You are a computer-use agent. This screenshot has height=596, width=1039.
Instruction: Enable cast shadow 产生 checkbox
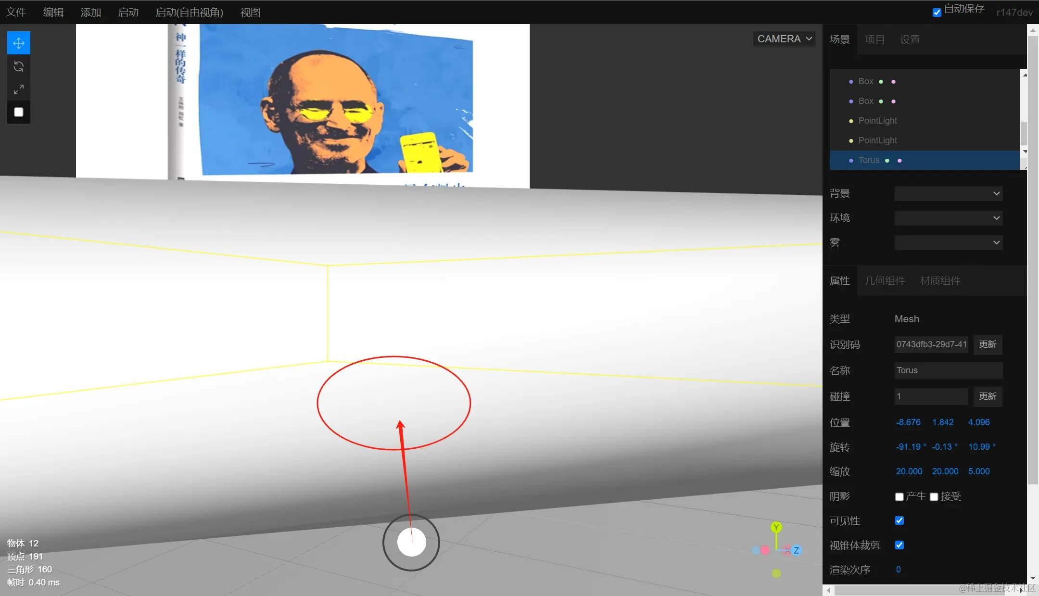pos(899,497)
